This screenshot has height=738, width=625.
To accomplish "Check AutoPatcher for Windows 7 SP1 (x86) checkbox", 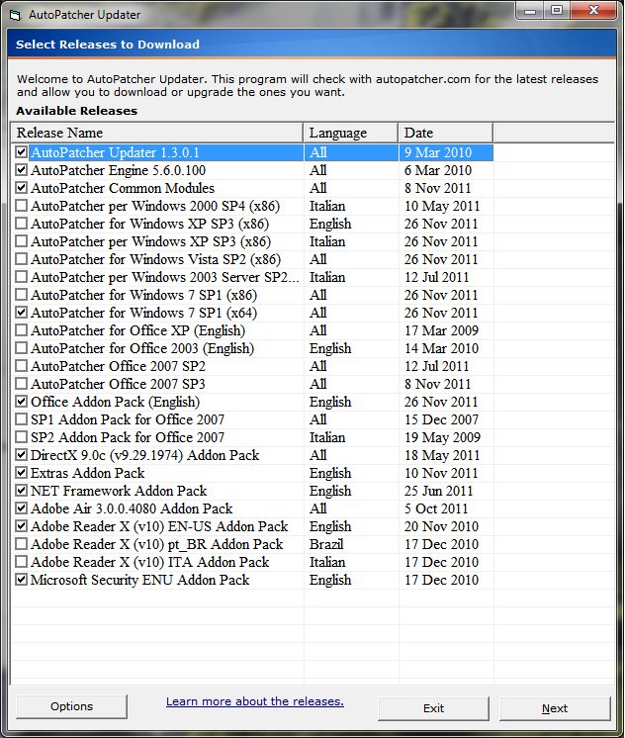I will (x=21, y=295).
